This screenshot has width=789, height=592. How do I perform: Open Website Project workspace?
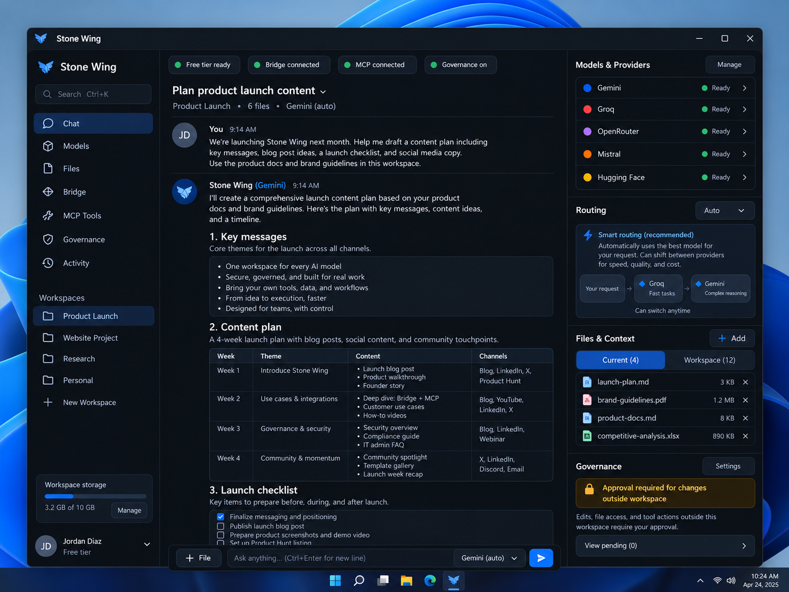[93, 338]
